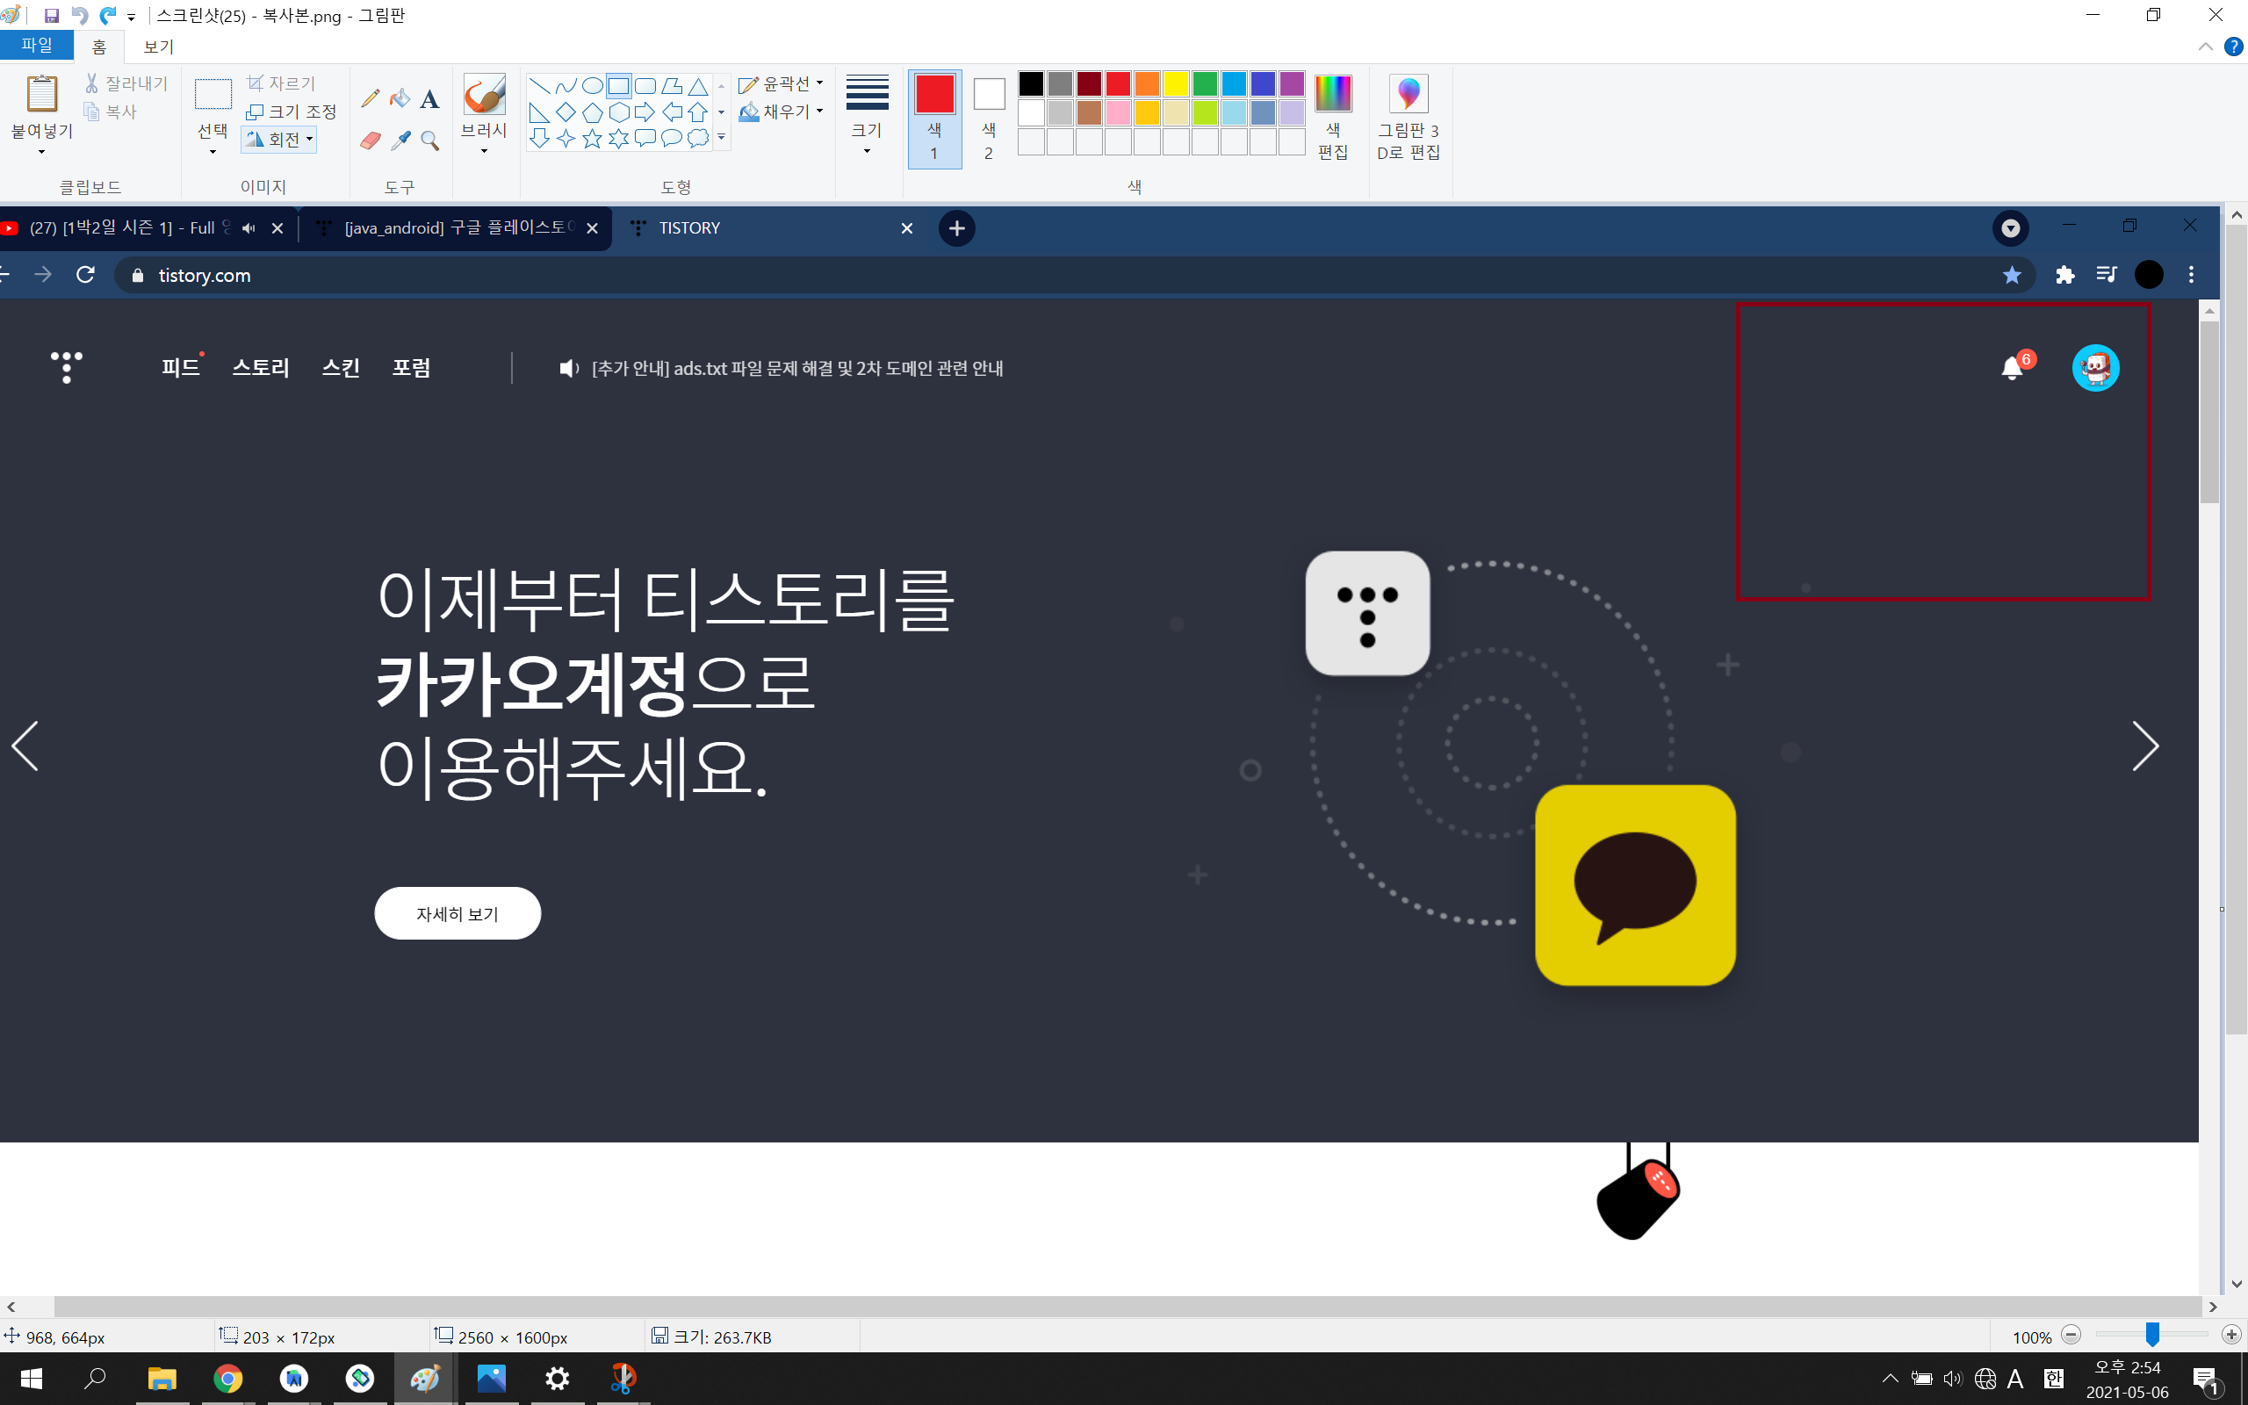Image resolution: width=2248 pixels, height=1405 pixels.
Task: Pick the Line shape
Action: (539, 86)
